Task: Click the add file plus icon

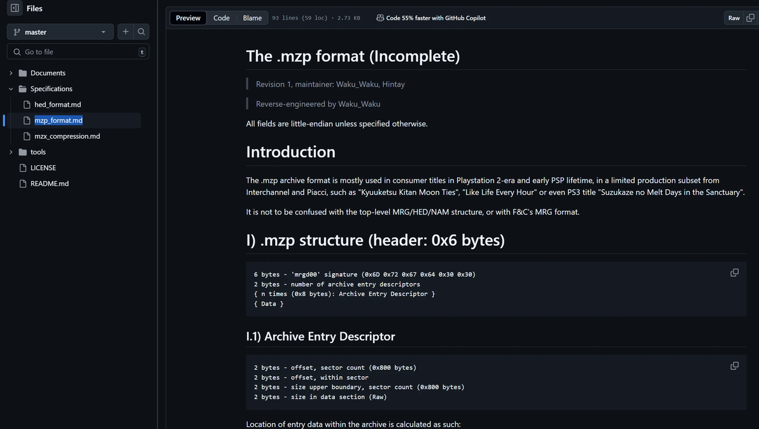Action: 125,32
